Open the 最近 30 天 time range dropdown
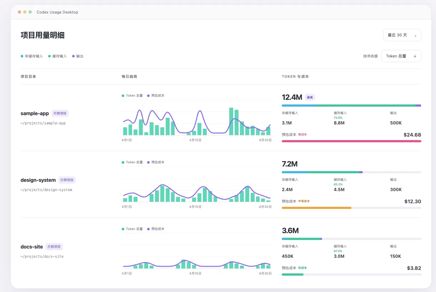This screenshot has height=292, width=436. click(x=402, y=35)
